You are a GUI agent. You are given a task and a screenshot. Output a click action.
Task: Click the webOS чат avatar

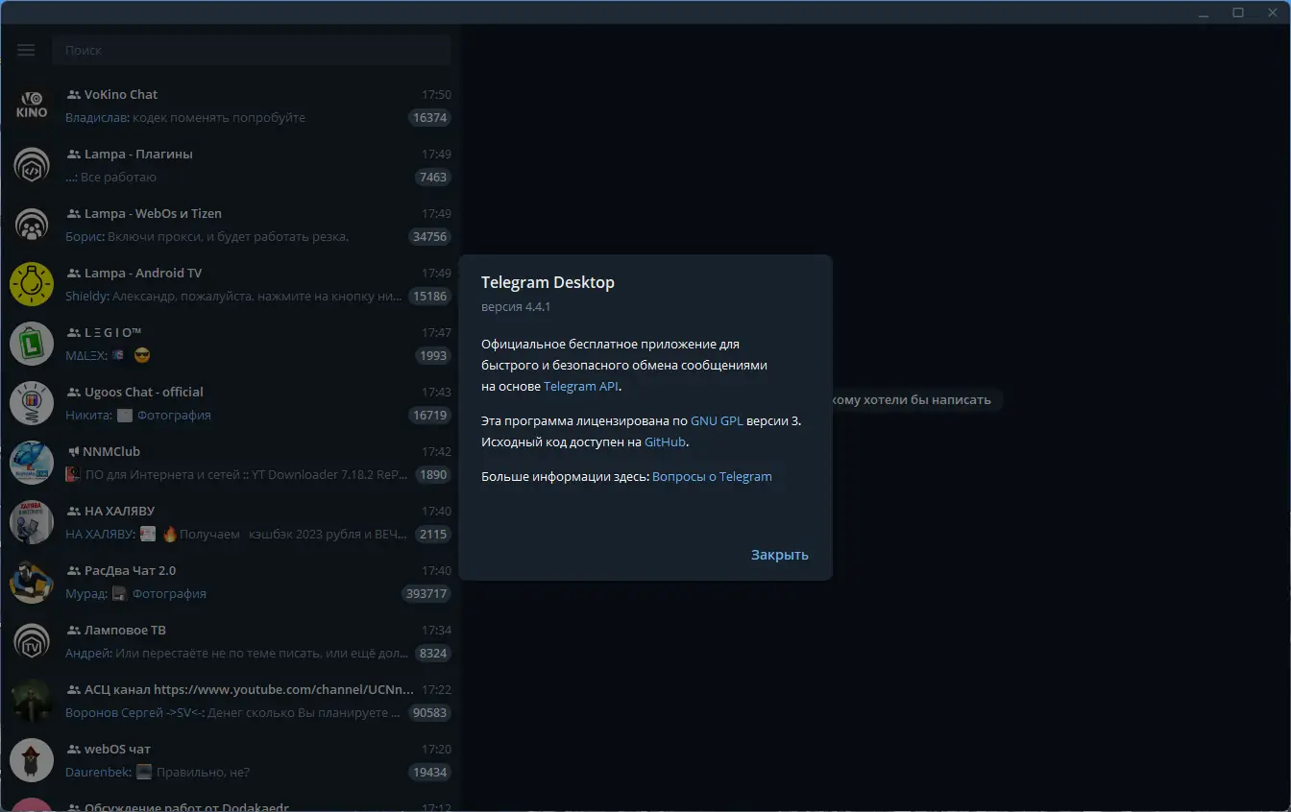tap(31, 760)
